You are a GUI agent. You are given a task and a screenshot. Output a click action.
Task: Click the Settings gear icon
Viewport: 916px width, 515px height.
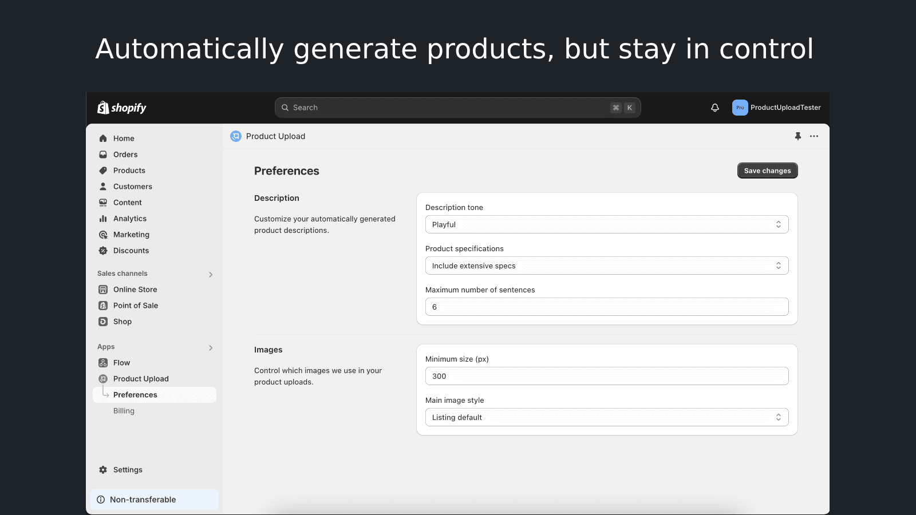pos(103,470)
